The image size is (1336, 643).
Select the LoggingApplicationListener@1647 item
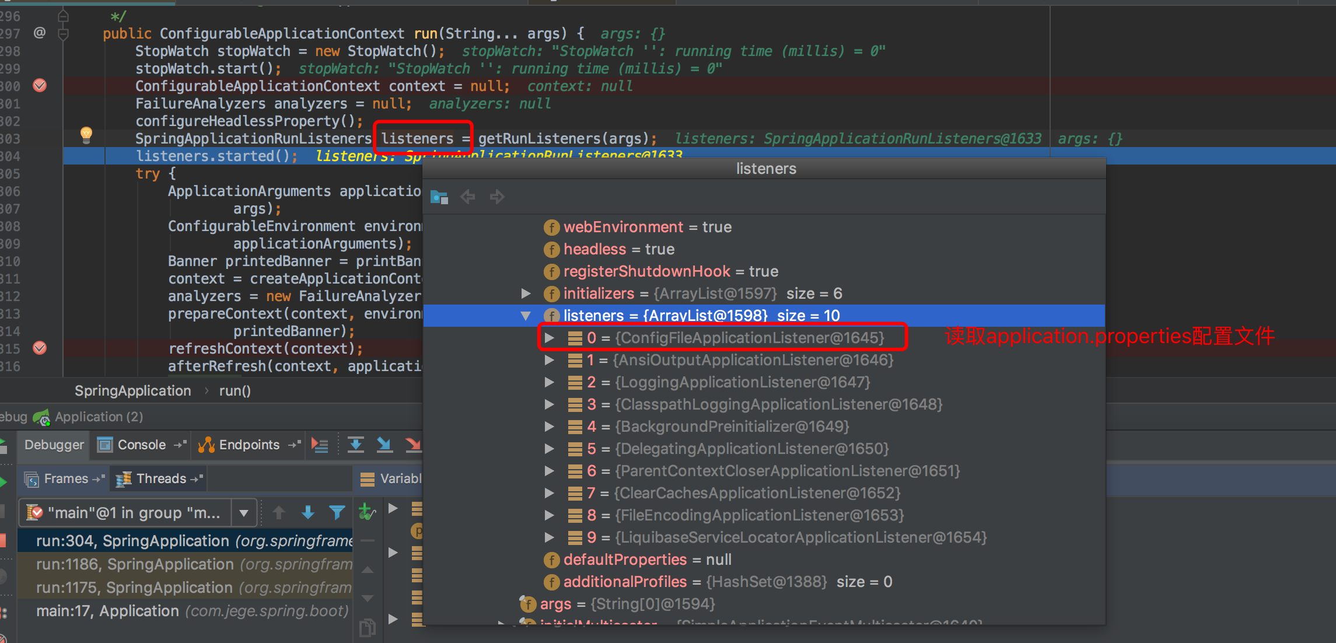click(x=729, y=382)
